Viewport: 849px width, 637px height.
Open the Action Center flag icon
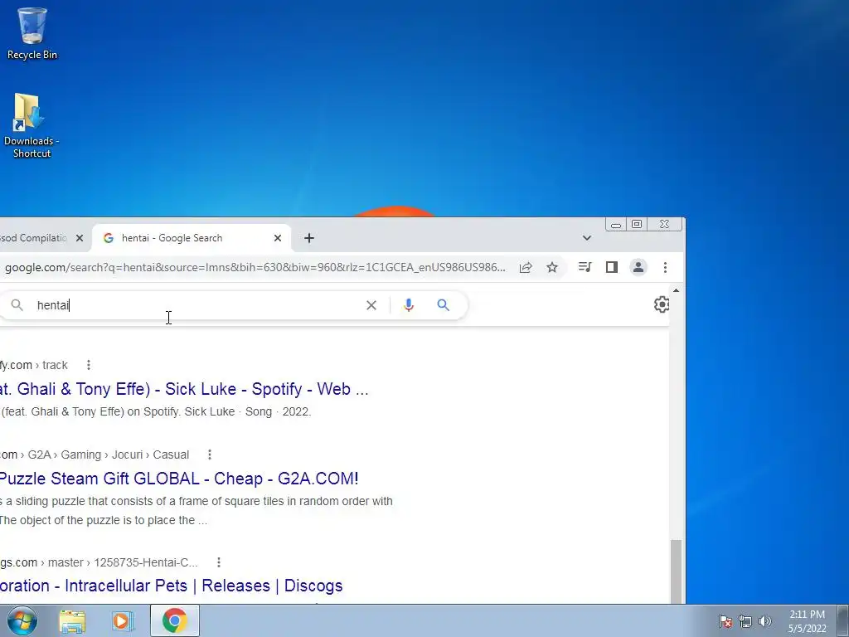(x=725, y=621)
